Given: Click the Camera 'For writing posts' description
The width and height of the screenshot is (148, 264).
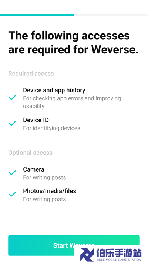Looking at the screenshot, I should 44,177.
